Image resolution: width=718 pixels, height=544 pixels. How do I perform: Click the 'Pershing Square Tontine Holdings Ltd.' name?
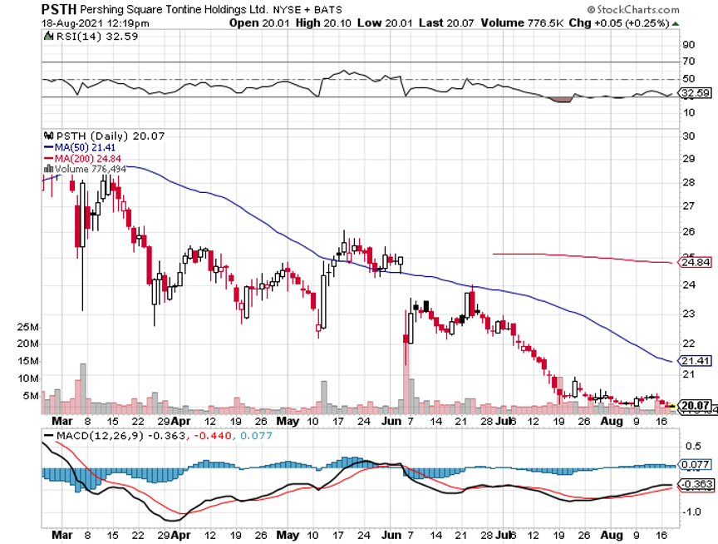(175, 9)
